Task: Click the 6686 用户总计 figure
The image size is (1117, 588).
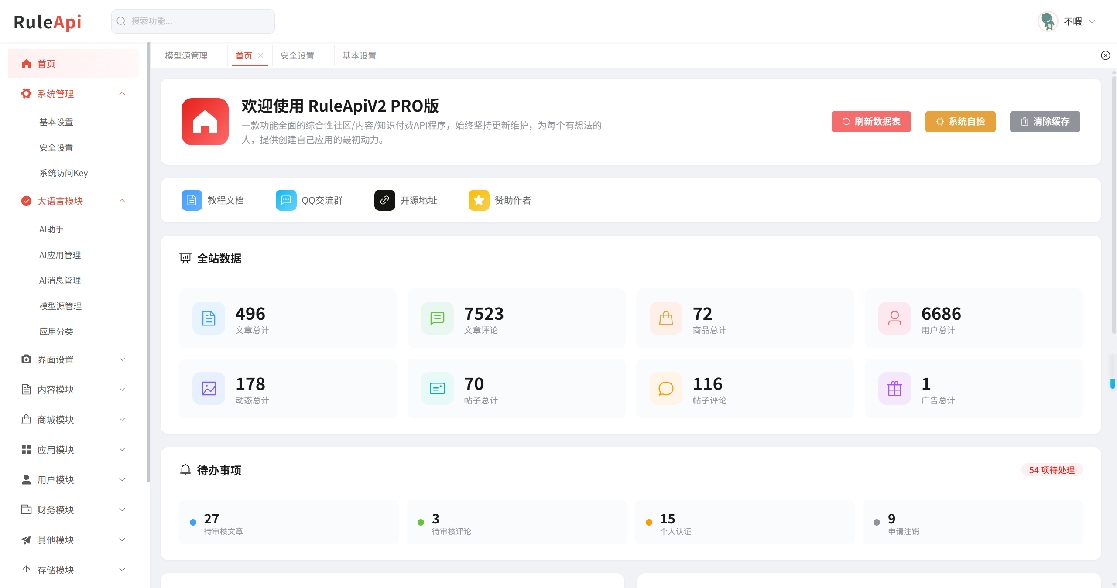Action: click(941, 314)
